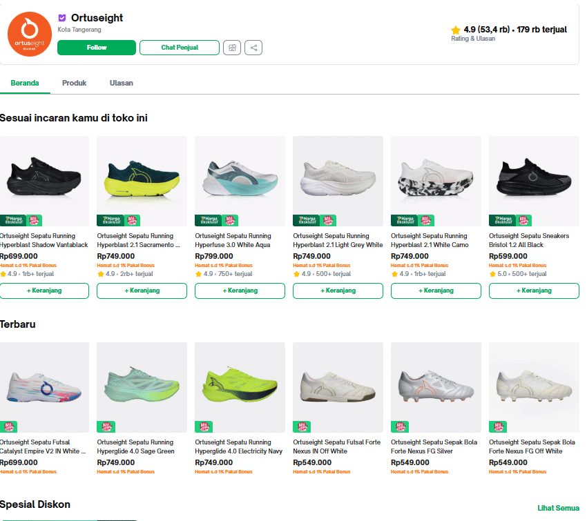Image resolution: width=587 pixels, height=521 pixels.
Task: Click the Ortuseight store logo
Action: [30, 34]
